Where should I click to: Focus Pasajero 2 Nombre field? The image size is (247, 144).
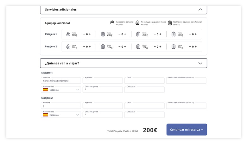pyautogui.click(x=61, y=106)
